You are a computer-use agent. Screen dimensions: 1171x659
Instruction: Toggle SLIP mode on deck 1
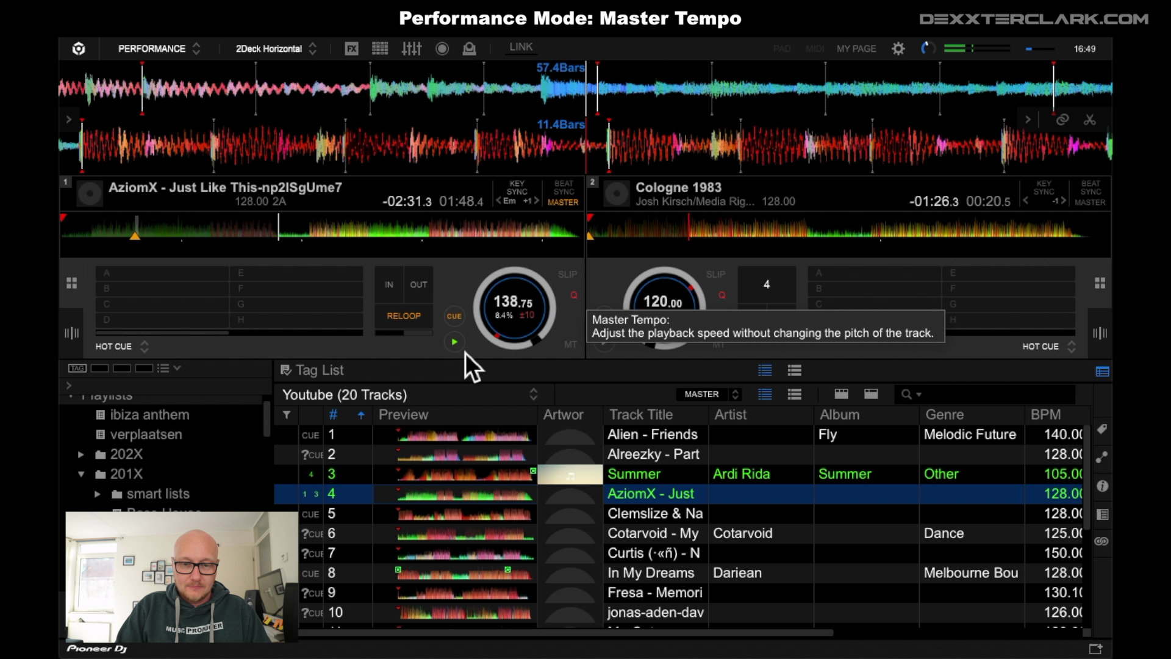click(x=567, y=275)
